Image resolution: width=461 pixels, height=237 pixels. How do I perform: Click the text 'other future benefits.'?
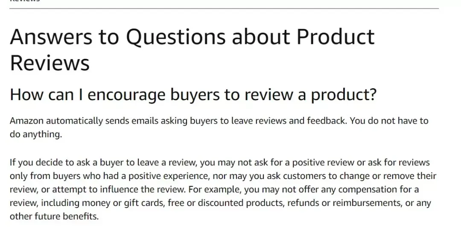click(54, 217)
